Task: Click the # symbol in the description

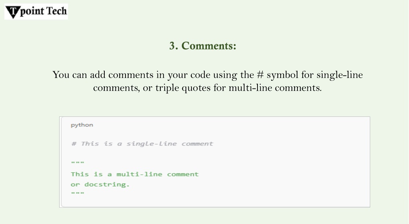Action: pos(260,75)
